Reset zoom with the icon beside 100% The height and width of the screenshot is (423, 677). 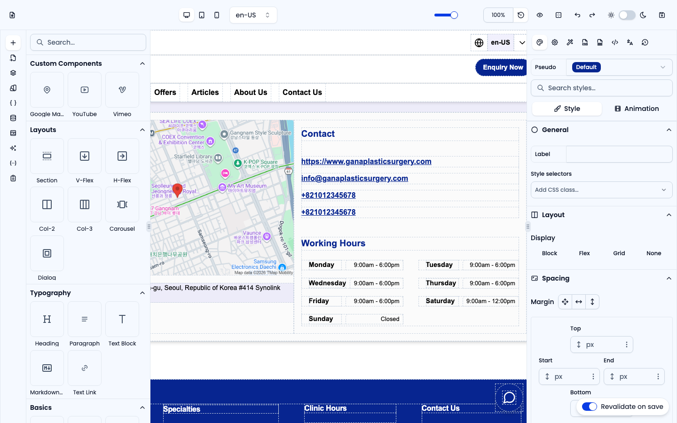521,15
